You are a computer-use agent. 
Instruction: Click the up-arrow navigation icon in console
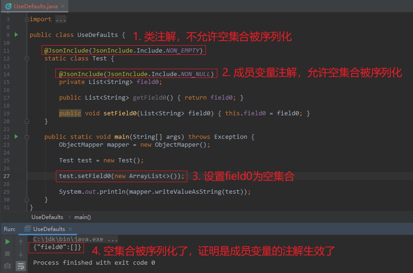tap(20, 241)
